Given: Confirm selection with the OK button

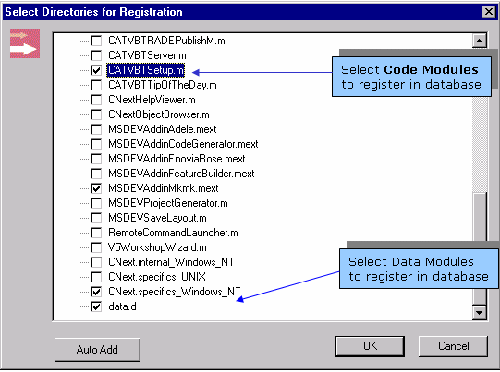Looking at the screenshot, I should 370,346.
